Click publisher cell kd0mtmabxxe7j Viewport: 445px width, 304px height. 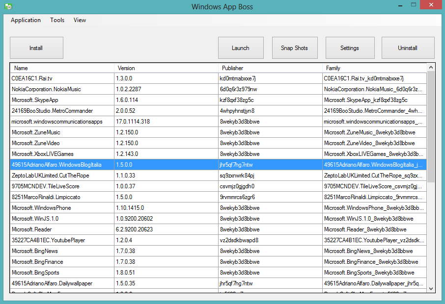click(270, 78)
